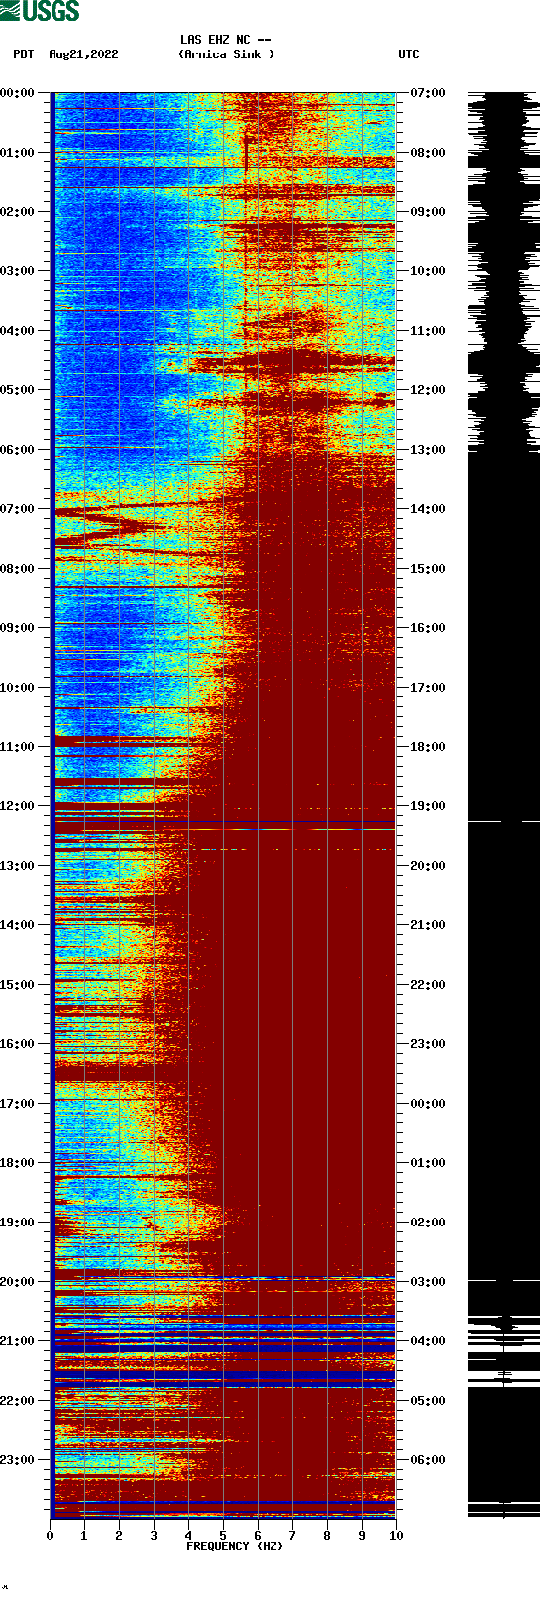This screenshot has width=547, height=1598.
Task: Click the 12:00 UTC time label
Action: click(427, 390)
